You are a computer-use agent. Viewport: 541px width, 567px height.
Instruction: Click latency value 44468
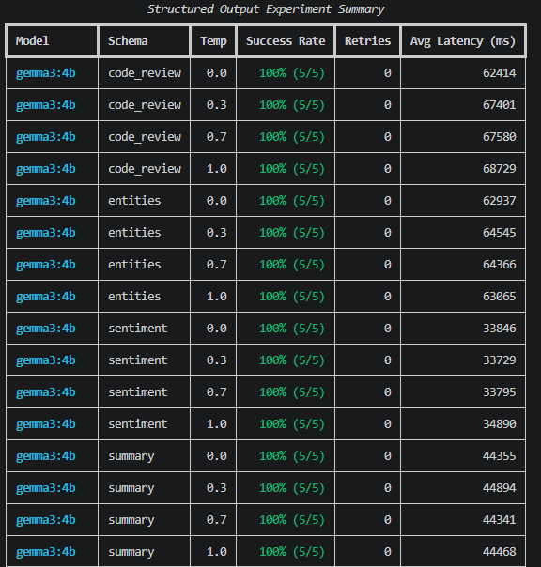[499, 551]
